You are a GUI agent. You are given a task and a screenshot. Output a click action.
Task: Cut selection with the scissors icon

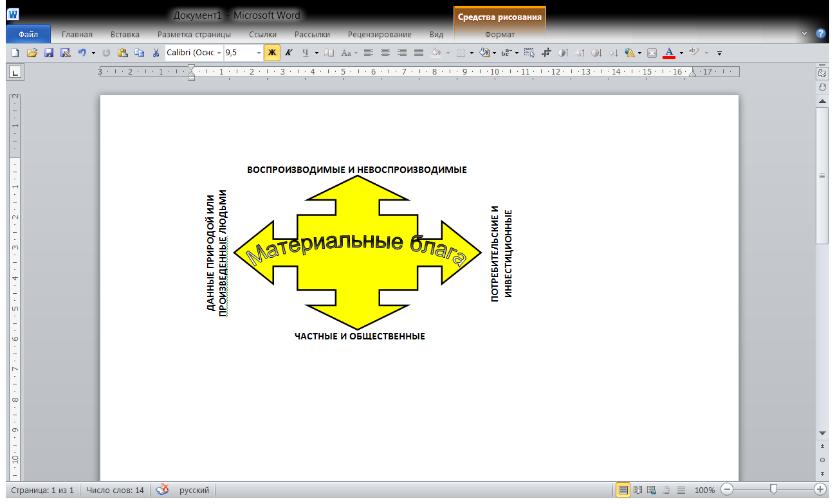point(156,53)
